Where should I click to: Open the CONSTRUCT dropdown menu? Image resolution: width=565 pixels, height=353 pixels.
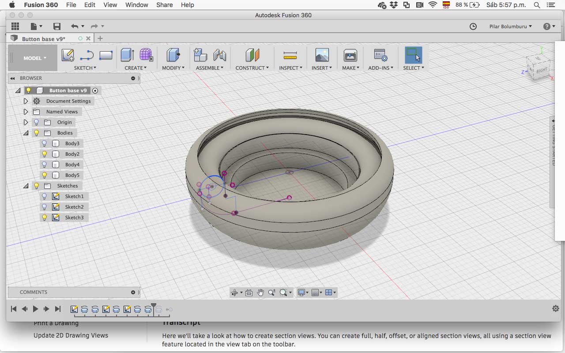click(252, 68)
